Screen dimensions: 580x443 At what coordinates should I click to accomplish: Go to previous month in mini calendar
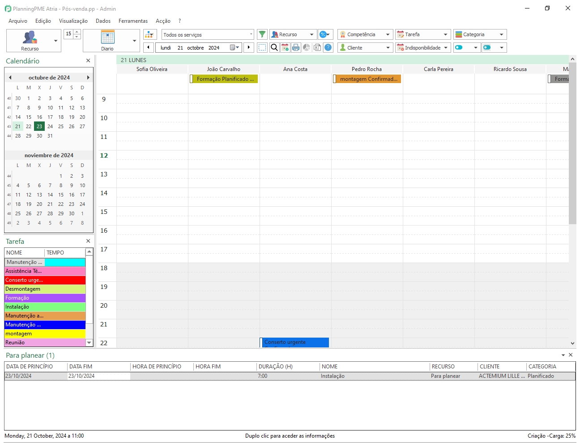(10, 78)
